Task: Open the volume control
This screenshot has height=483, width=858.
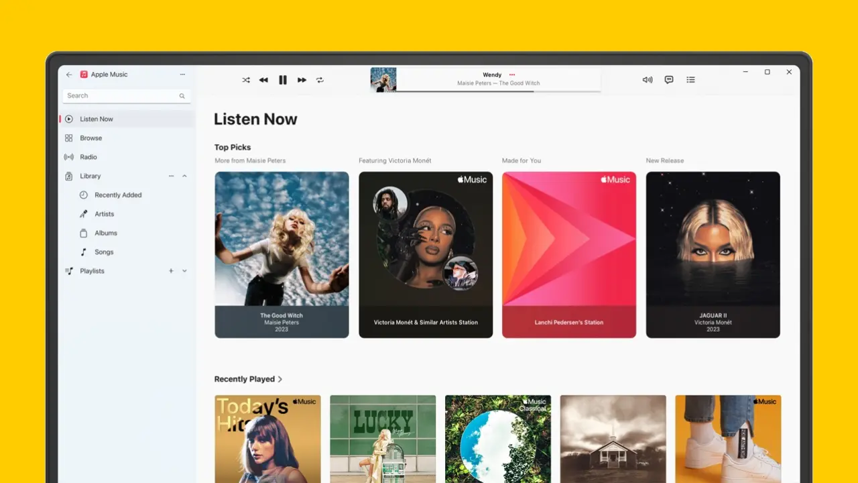Action: pyautogui.click(x=647, y=80)
